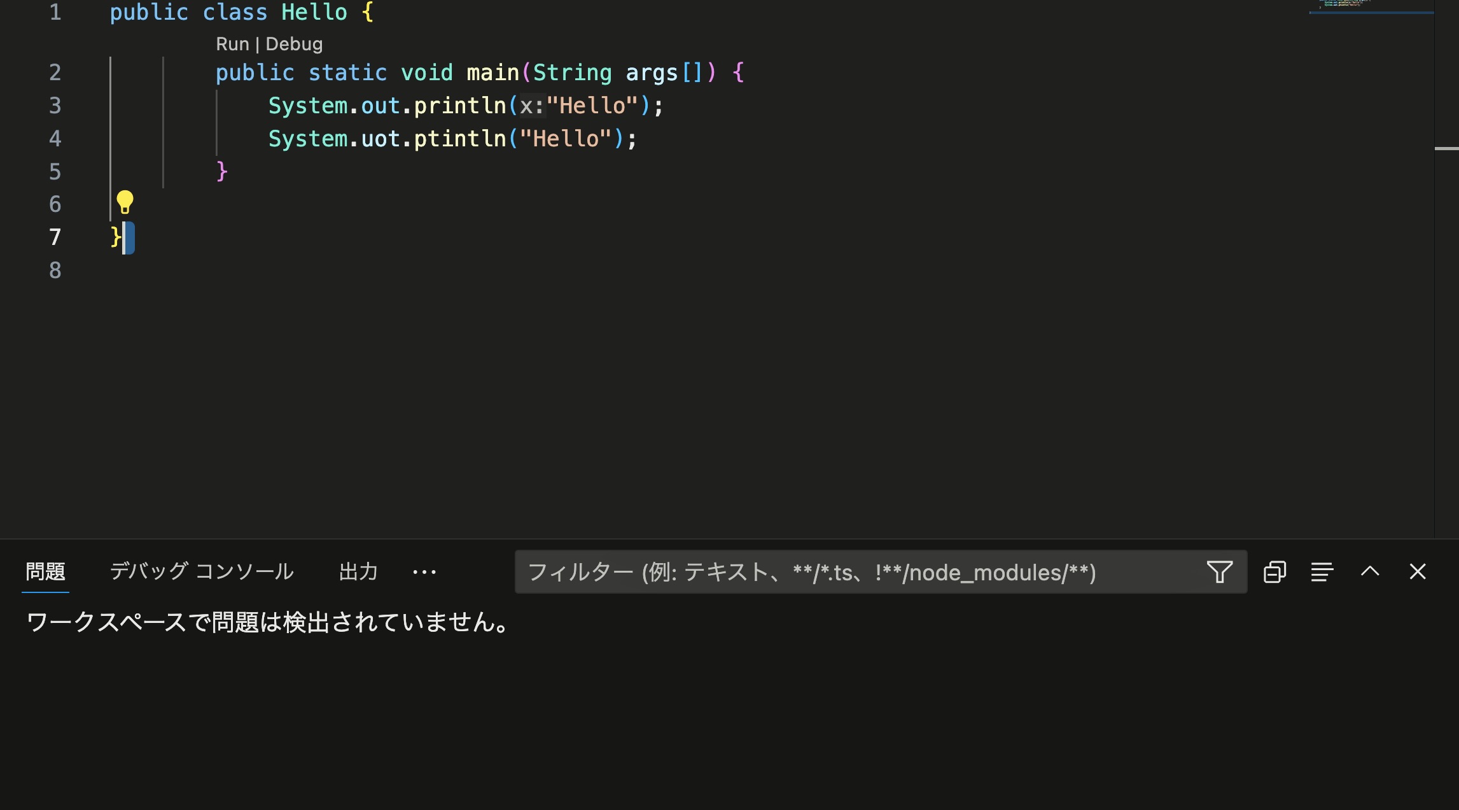Place the cursor on the uot typo
This screenshot has height=810, width=1459.
point(382,139)
